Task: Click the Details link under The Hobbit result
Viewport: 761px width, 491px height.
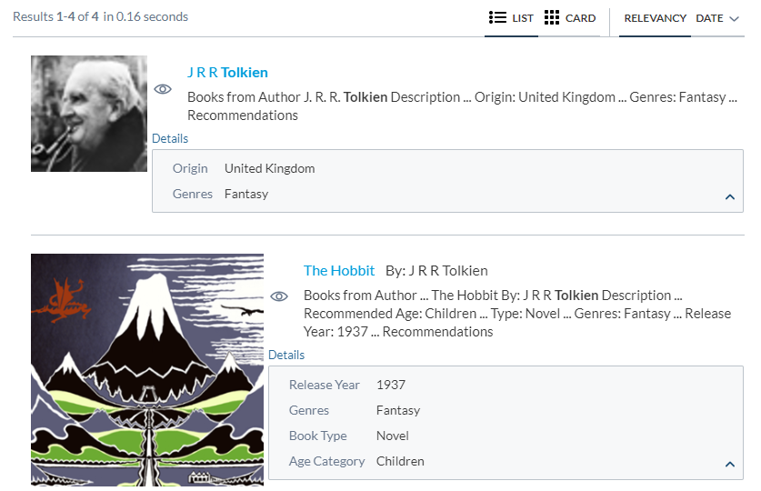Action: [x=286, y=356]
